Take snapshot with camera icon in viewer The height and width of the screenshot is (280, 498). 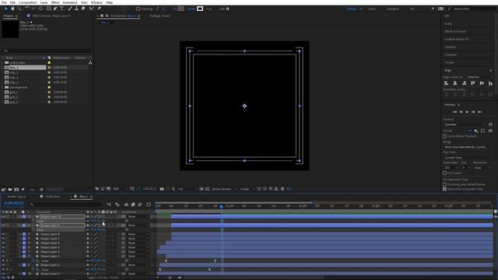click(x=162, y=189)
